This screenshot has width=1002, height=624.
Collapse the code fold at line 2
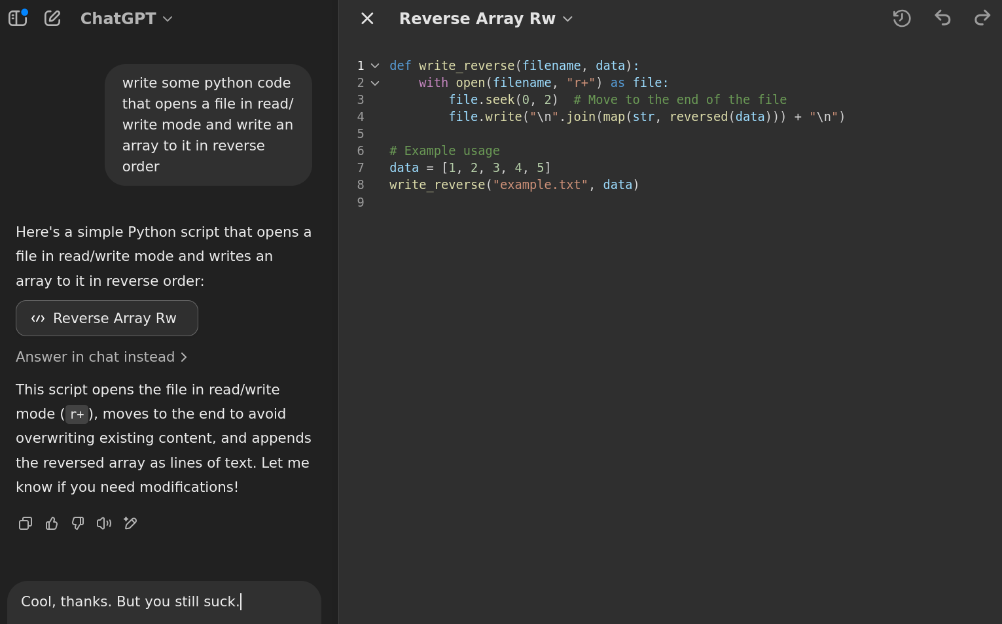click(375, 83)
